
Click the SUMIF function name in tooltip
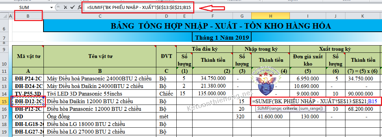point(263,108)
